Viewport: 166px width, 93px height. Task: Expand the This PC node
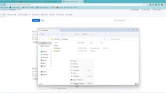coord(39,72)
